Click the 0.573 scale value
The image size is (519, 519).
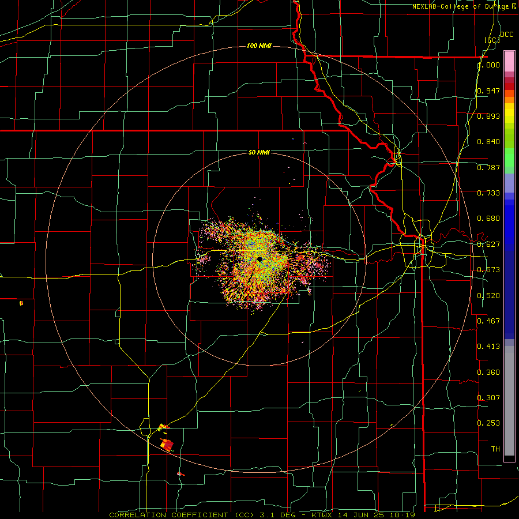coord(488,270)
